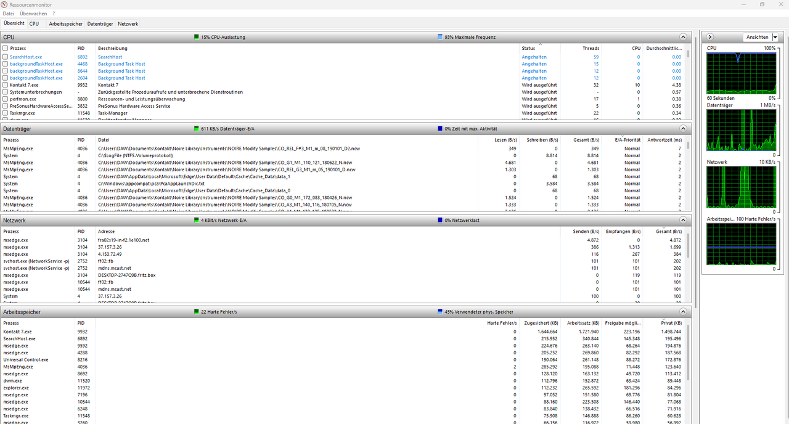Sort CPU list by Status column
789x424 pixels.
pyautogui.click(x=540, y=48)
